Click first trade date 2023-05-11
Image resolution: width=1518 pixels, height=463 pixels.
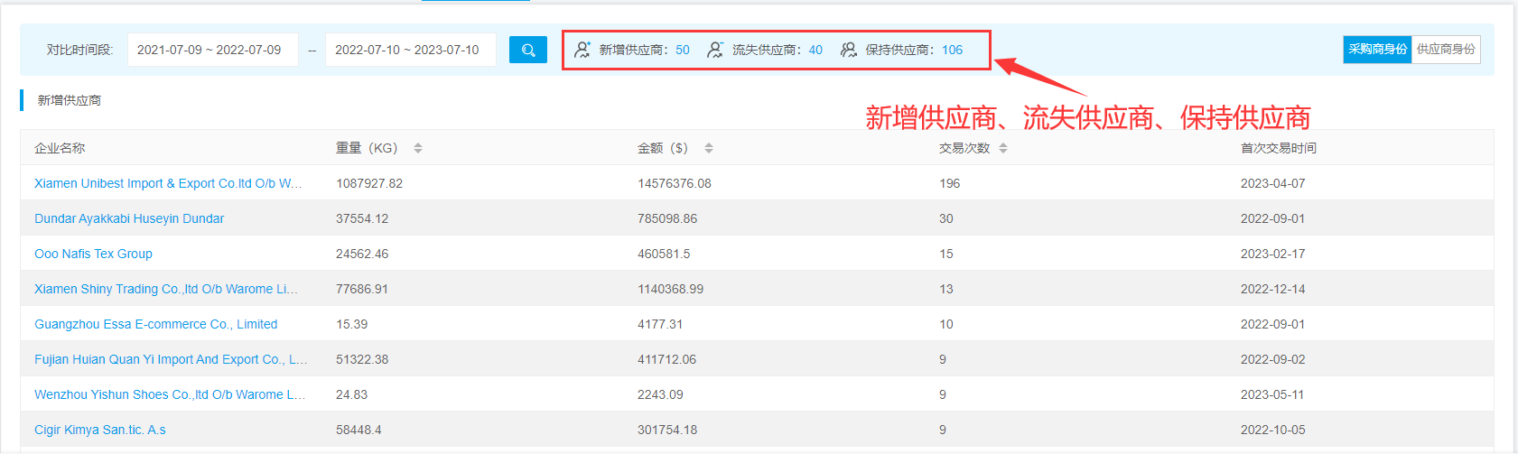[x=1273, y=394]
